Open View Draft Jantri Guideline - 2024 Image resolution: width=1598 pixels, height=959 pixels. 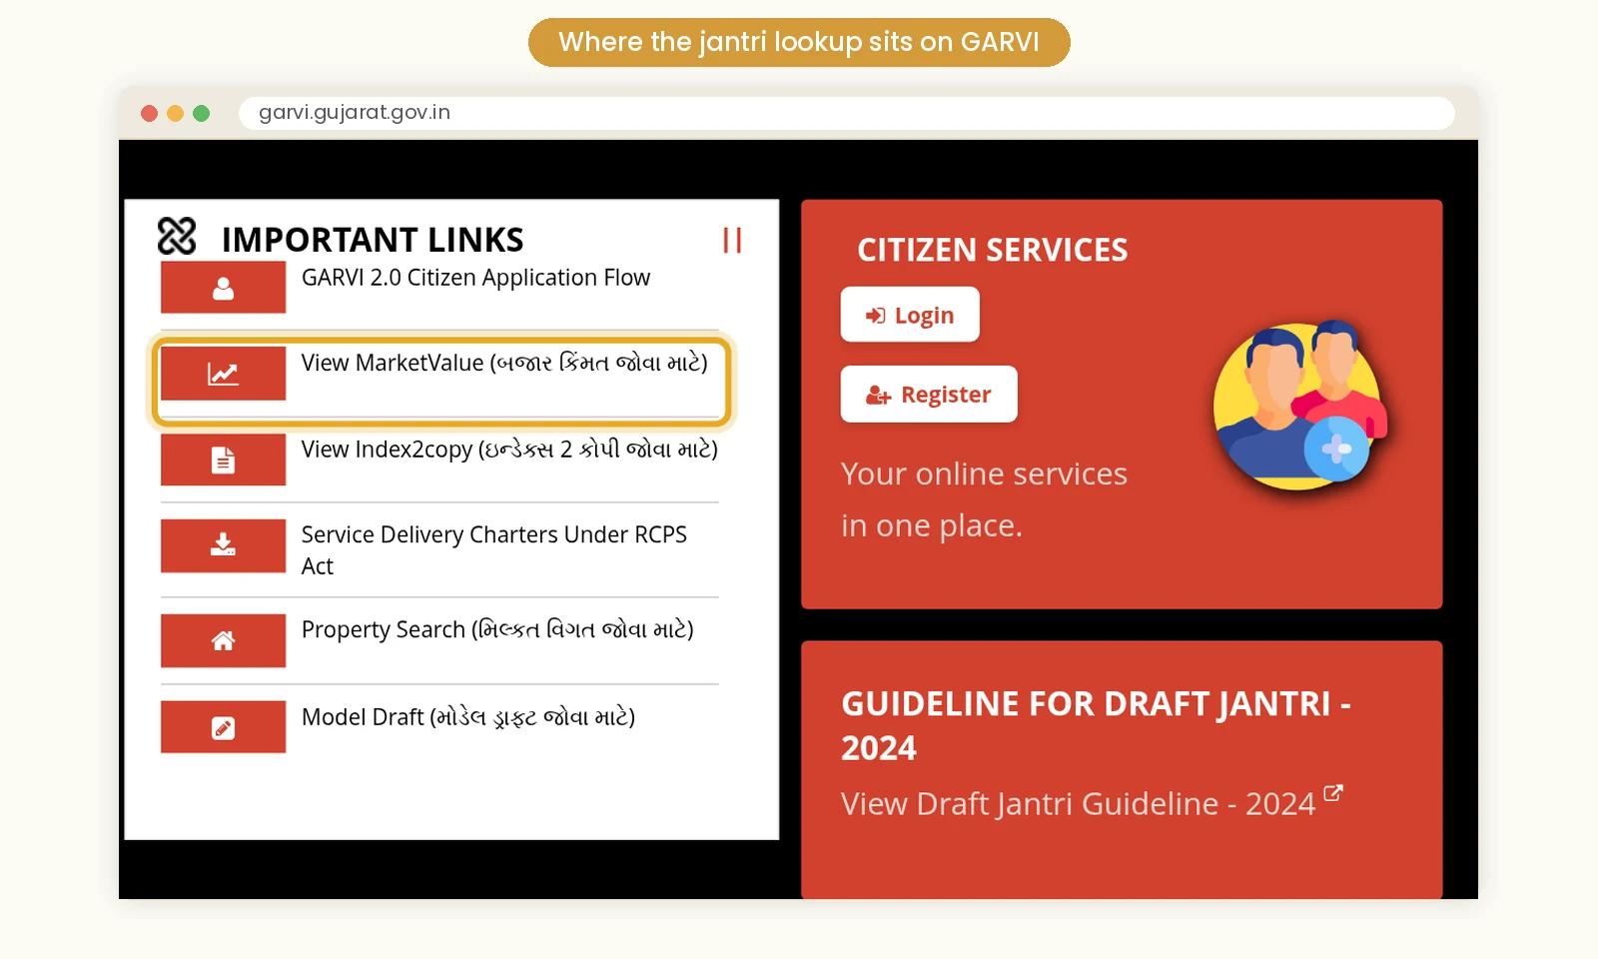1079,804
